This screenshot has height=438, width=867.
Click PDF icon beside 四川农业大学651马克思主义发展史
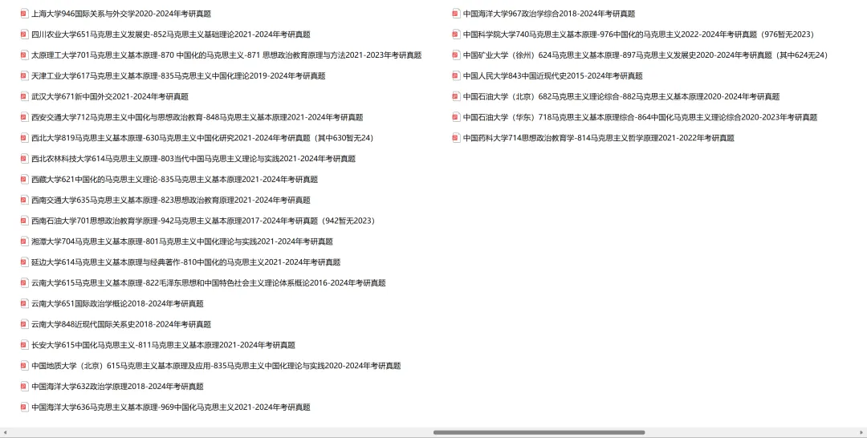(x=24, y=34)
